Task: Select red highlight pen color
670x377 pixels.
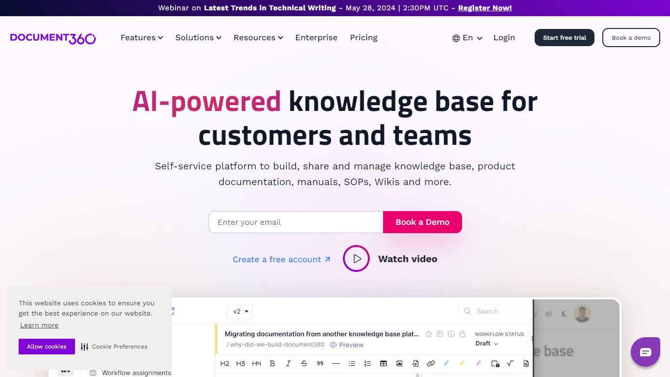Action: click(479, 364)
